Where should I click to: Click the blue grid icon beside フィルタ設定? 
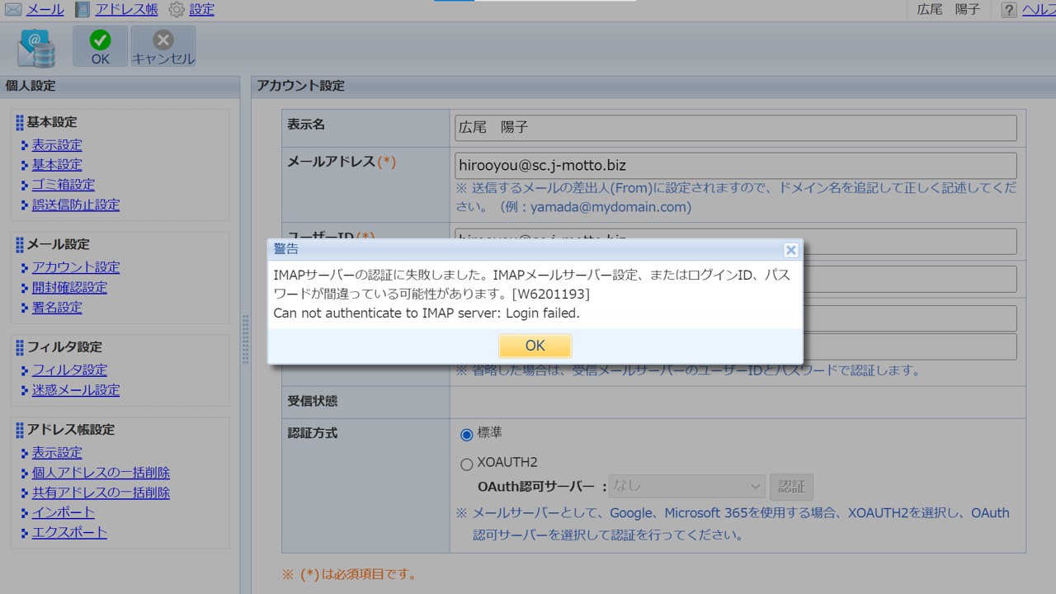pos(21,346)
